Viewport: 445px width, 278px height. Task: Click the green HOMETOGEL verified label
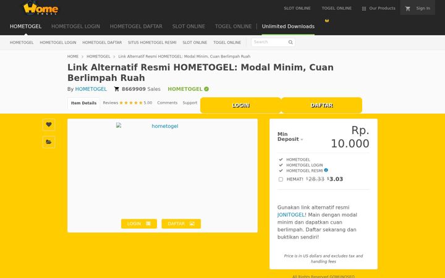185,89
